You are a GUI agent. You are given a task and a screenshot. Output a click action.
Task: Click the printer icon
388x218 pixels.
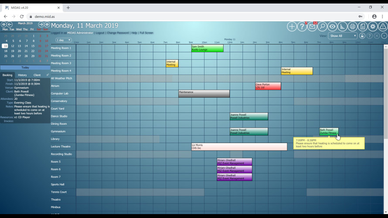352,27
